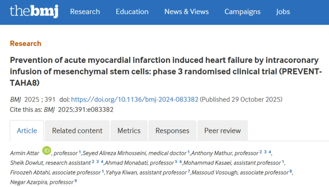Viewport: 329px width, 187px height.
Task: Click the article title heading
Action: click(x=164, y=71)
